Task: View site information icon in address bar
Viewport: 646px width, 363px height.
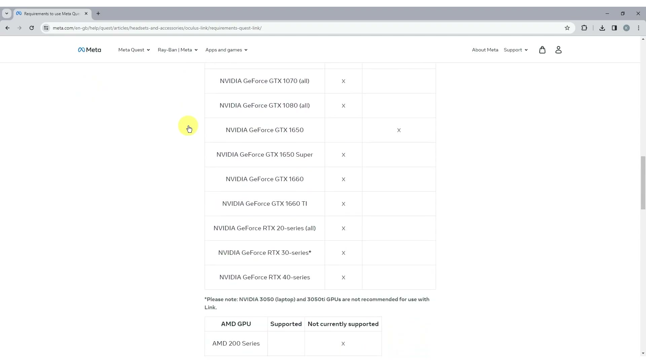Action: click(x=46, y=28)
